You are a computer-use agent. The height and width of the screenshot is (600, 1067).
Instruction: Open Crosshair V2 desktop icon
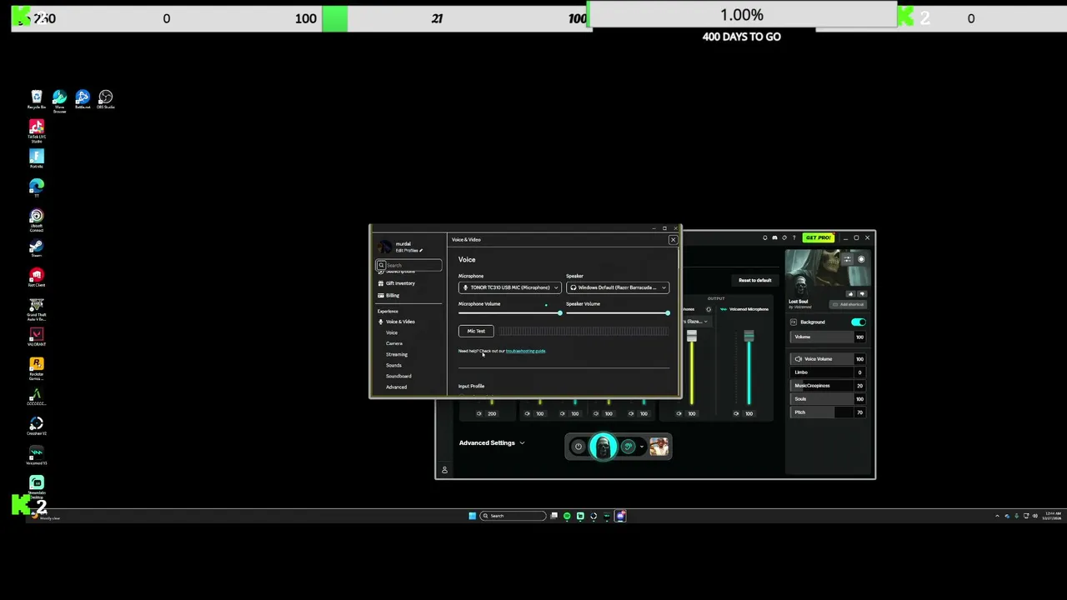(36, 427)
